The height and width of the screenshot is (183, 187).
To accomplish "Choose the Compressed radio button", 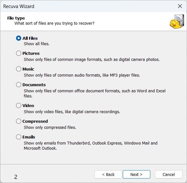I will (x=19, y=121).
